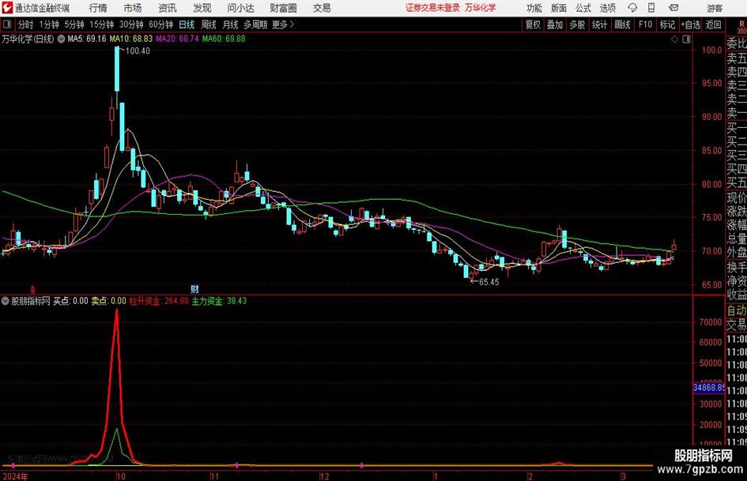Select the 月线 monthly chart tab
The width and height of the screenshot is (747, 481).
click(231, 24)
